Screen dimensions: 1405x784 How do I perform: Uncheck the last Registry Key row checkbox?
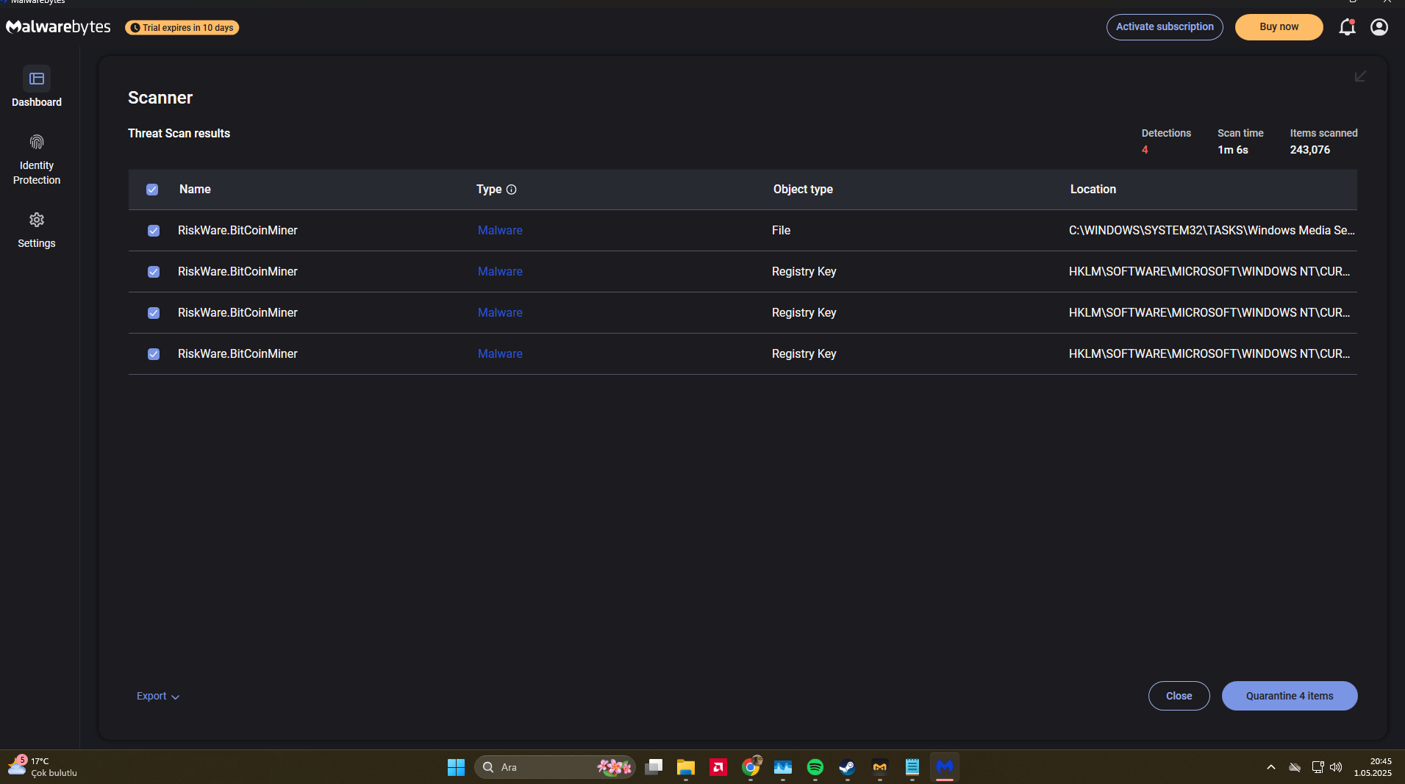154,354
